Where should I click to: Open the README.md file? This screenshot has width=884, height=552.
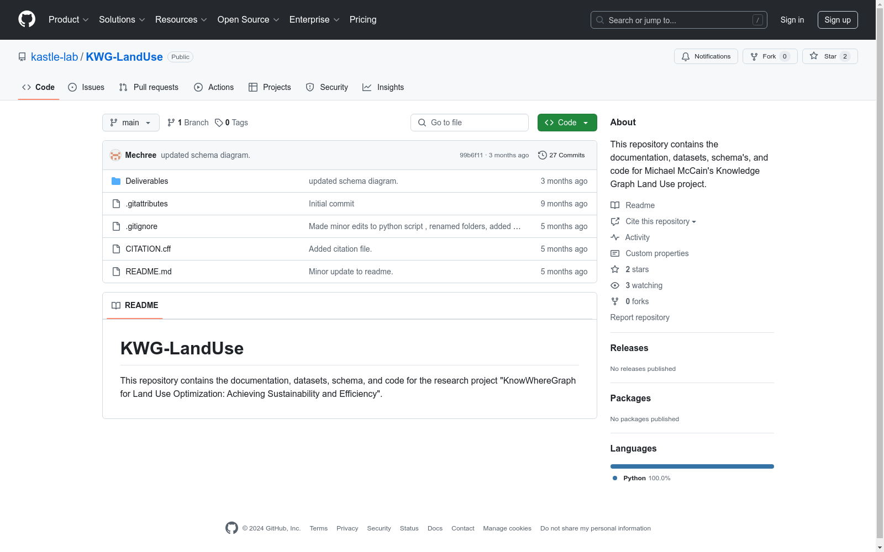[x=149, y=272]
